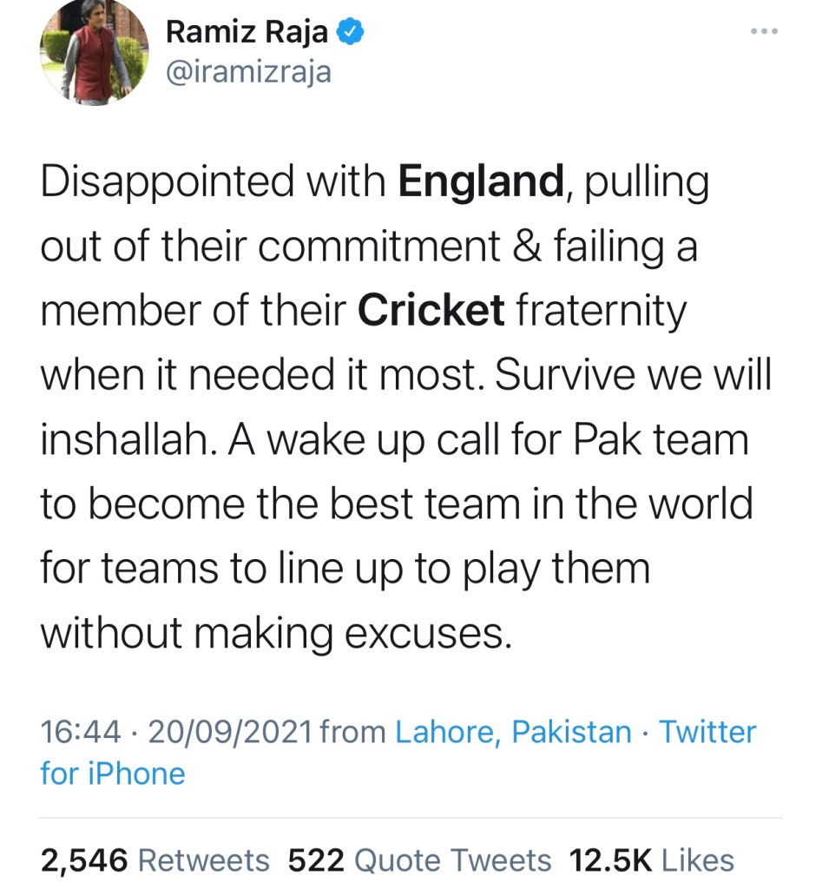The image size is (822, 889).
Task: Click the bold word England
Action: click(x=480, y=182)
